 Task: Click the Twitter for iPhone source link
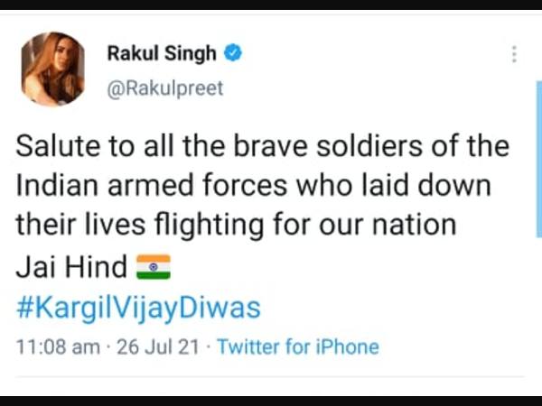298,346
